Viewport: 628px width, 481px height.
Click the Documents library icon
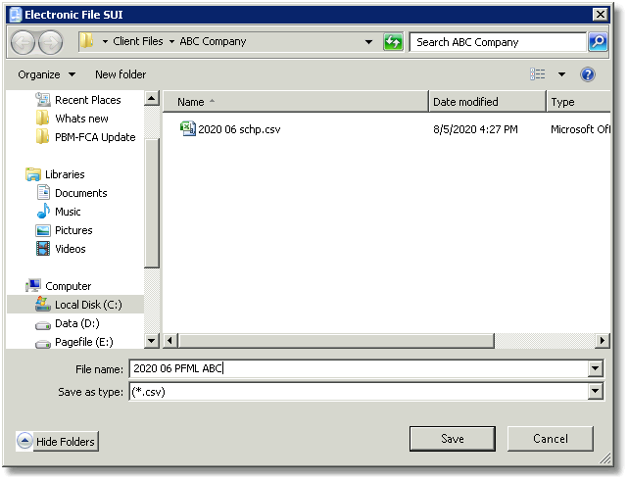click(x=43, y=193)
